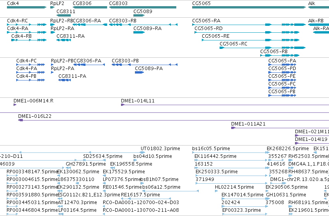Click the RpLP2 gene label
329x216 pixels.
pos(57,3)
